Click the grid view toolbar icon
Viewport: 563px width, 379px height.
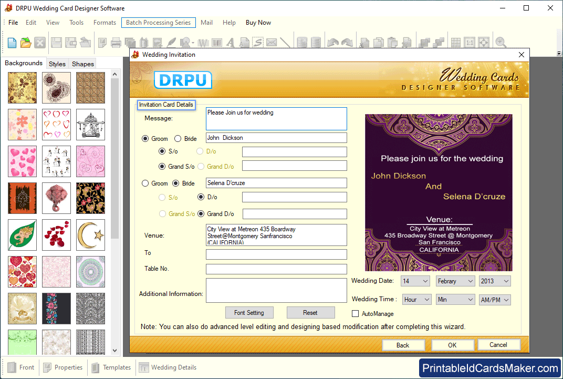(x=456, y=43)
